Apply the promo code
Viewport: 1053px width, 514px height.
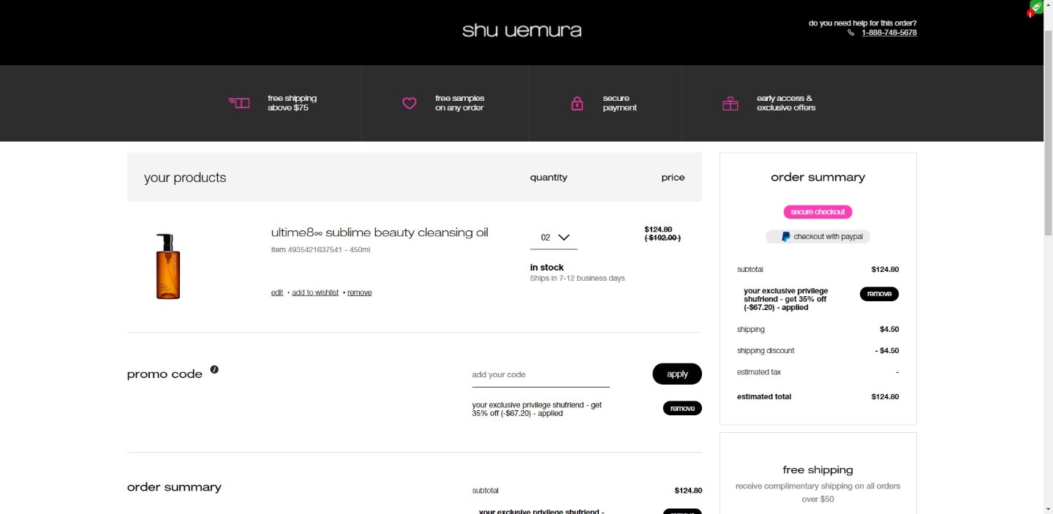pos(677,374)
